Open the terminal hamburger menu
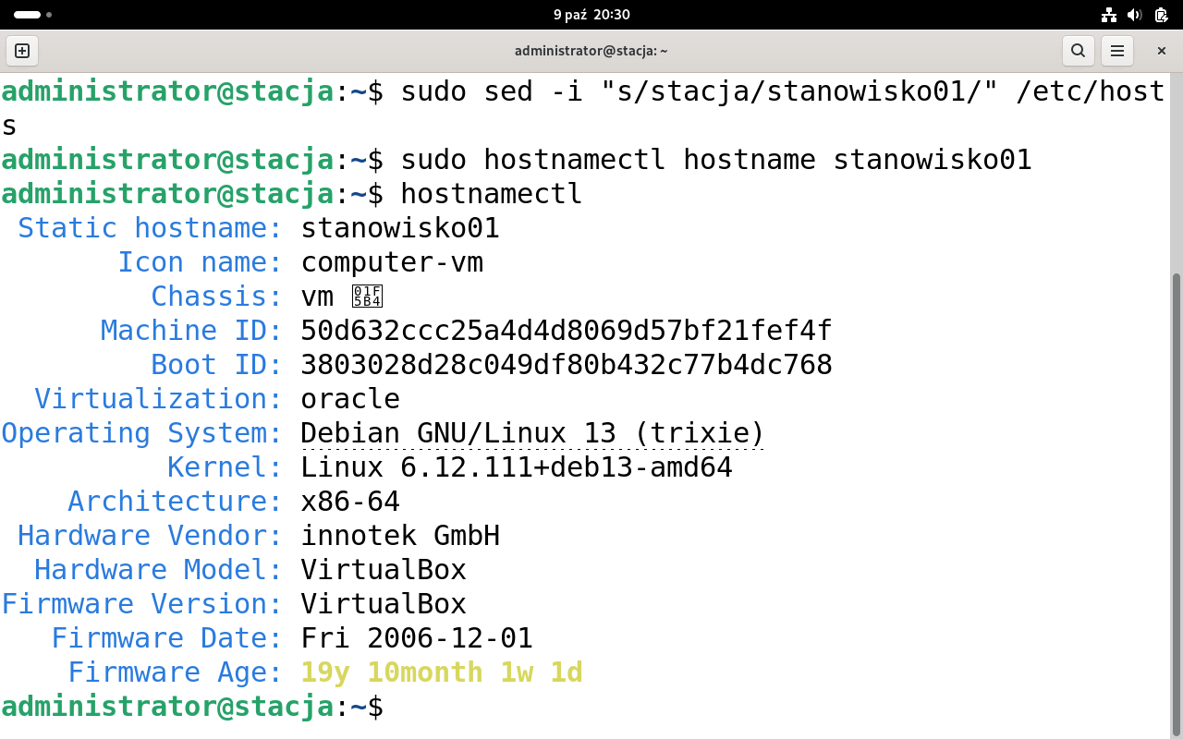The height and width of the screenshot is (739, 1183). (x=1117, y=51)
